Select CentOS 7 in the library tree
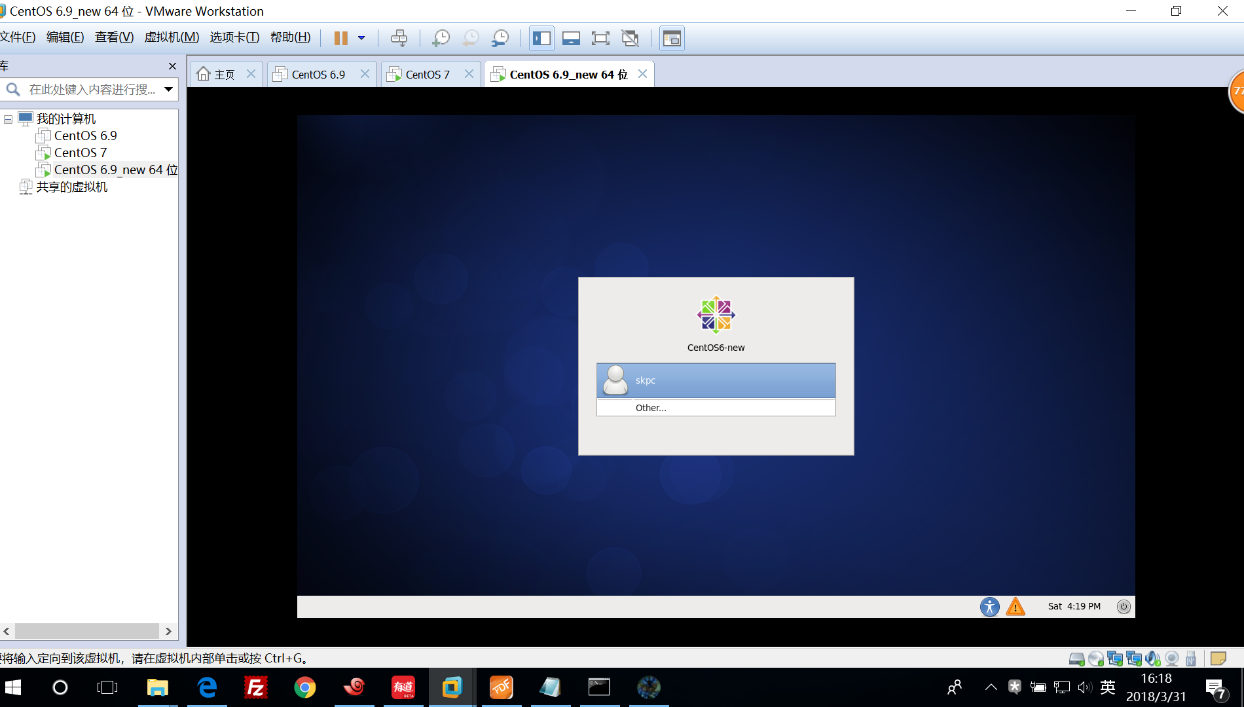This screenshot has width=1244, height=707. pos(80,153)
